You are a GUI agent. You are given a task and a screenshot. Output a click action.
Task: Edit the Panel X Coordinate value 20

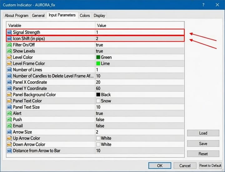pos(140,82)
